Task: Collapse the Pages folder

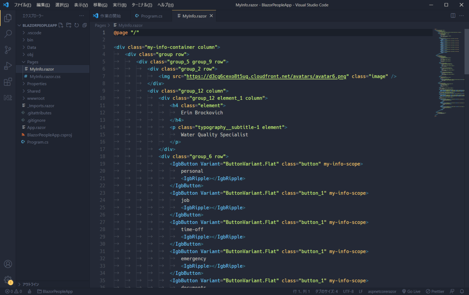Action: pyautogui.click(x=32, y=62)
